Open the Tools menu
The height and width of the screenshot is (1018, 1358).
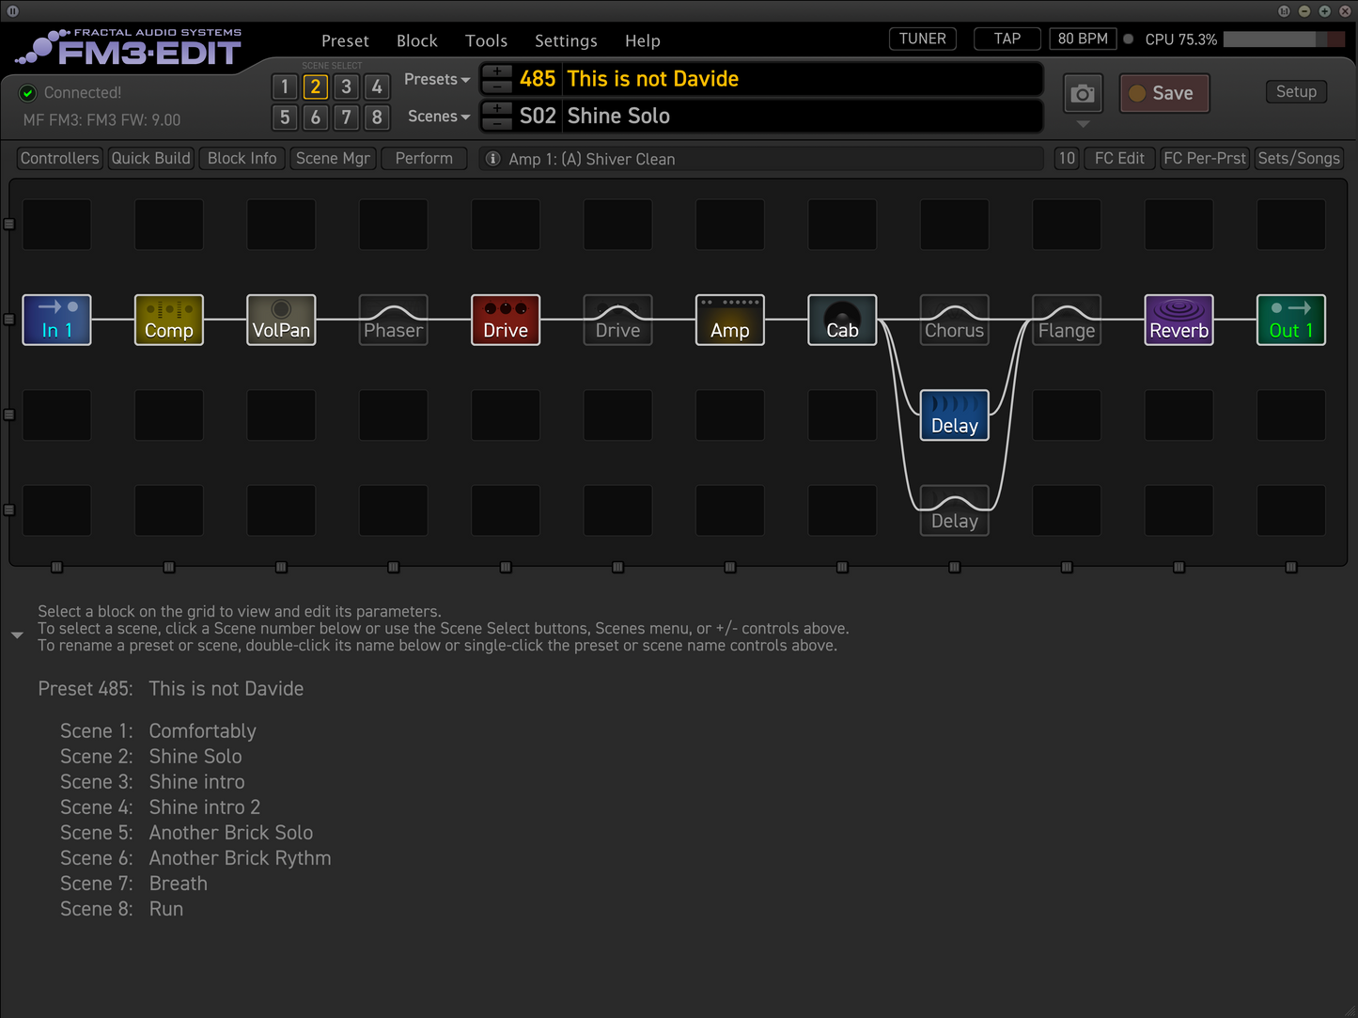tap(486, 41)
